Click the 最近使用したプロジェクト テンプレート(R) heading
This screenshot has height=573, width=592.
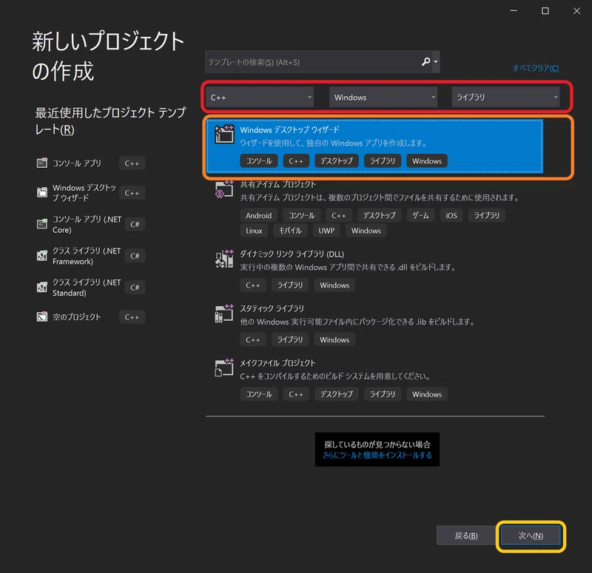click(110, 121)
